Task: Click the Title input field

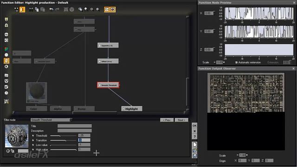Action: point(75,126)
